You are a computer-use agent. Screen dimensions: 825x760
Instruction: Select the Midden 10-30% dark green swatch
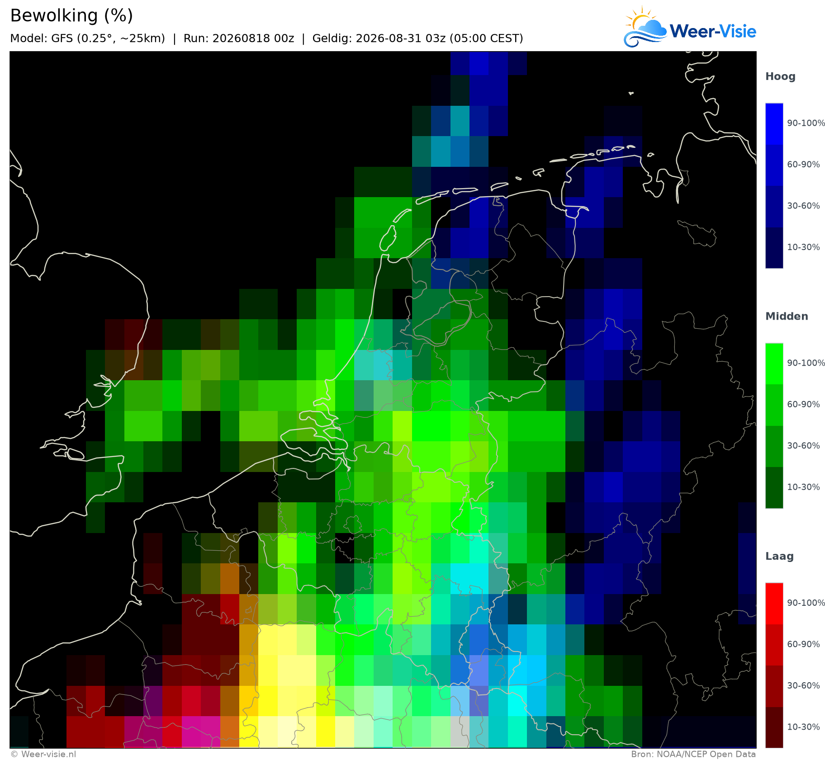point(774,488)
